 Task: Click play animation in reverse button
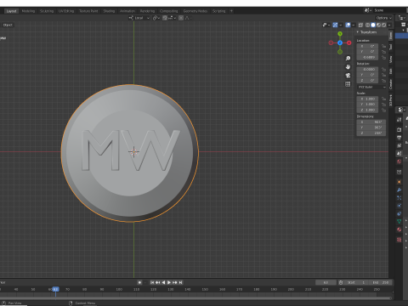[163, 282]
